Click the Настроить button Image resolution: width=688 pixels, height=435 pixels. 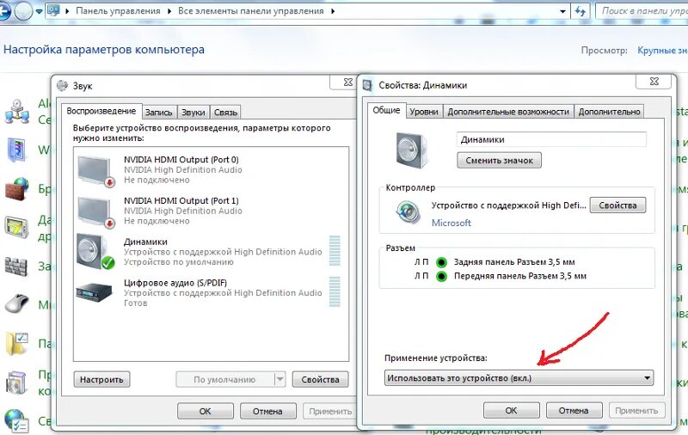tap(101, 379)
